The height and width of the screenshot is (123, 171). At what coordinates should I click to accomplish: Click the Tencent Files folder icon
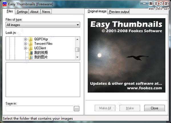click(30, 44)
